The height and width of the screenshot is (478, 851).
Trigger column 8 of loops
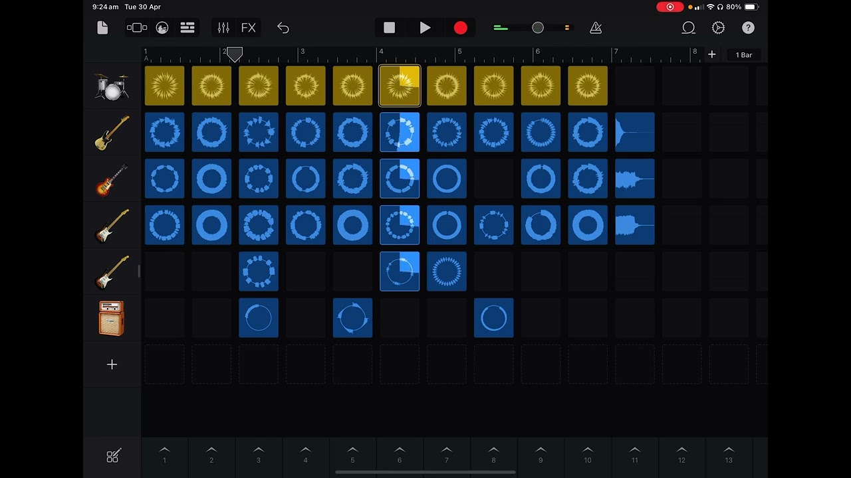(493, 454)
